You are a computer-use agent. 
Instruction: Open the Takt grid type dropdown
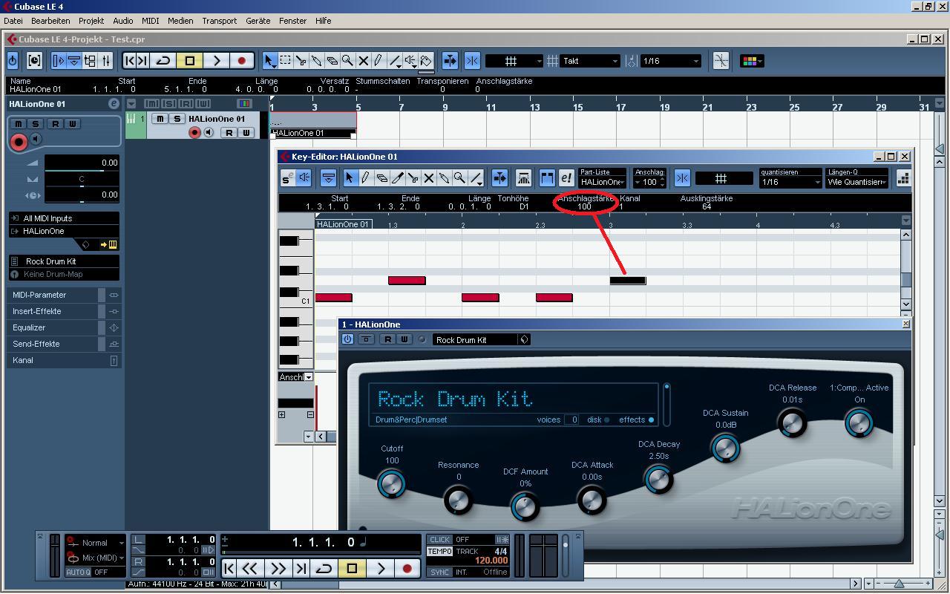point(590,61)
